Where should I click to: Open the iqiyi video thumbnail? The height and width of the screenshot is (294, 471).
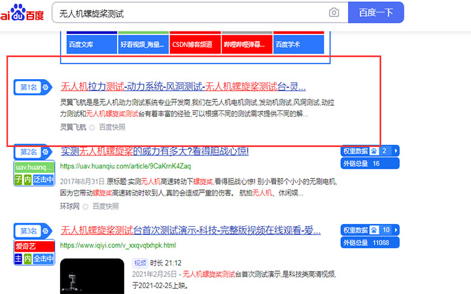(92, 276)
